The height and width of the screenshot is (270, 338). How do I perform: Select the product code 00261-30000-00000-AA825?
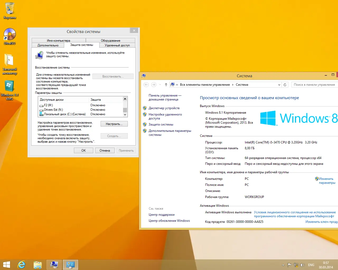(x=245, y=222)
